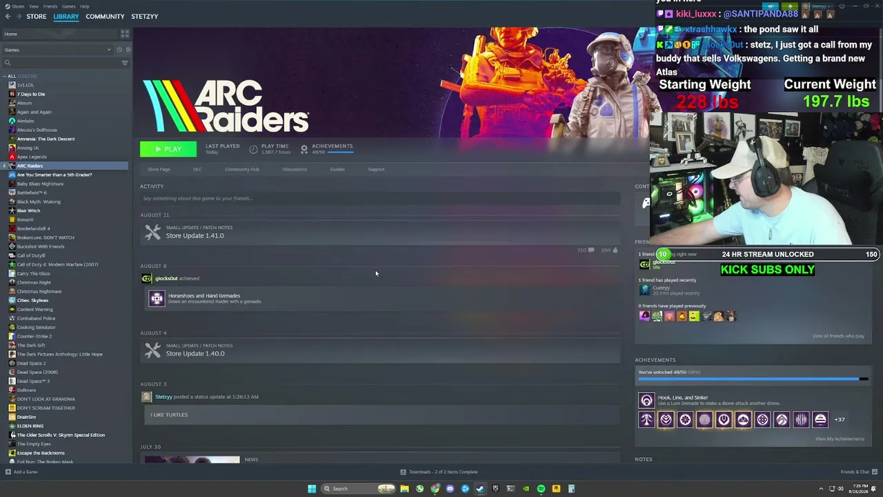883x497 pixels.
Task: Open Spotify from the taskbar
Action: 541,489
